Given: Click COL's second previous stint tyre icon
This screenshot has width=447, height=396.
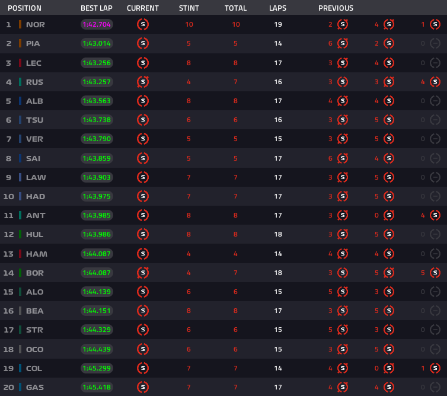Looking at the screenshot, I should point(389,368).
